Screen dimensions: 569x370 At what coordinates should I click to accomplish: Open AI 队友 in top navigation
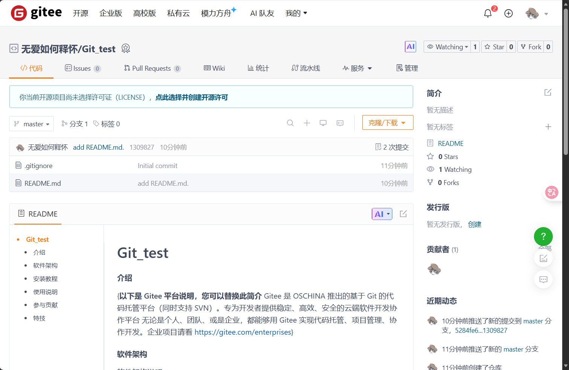[x=262, y=13]
